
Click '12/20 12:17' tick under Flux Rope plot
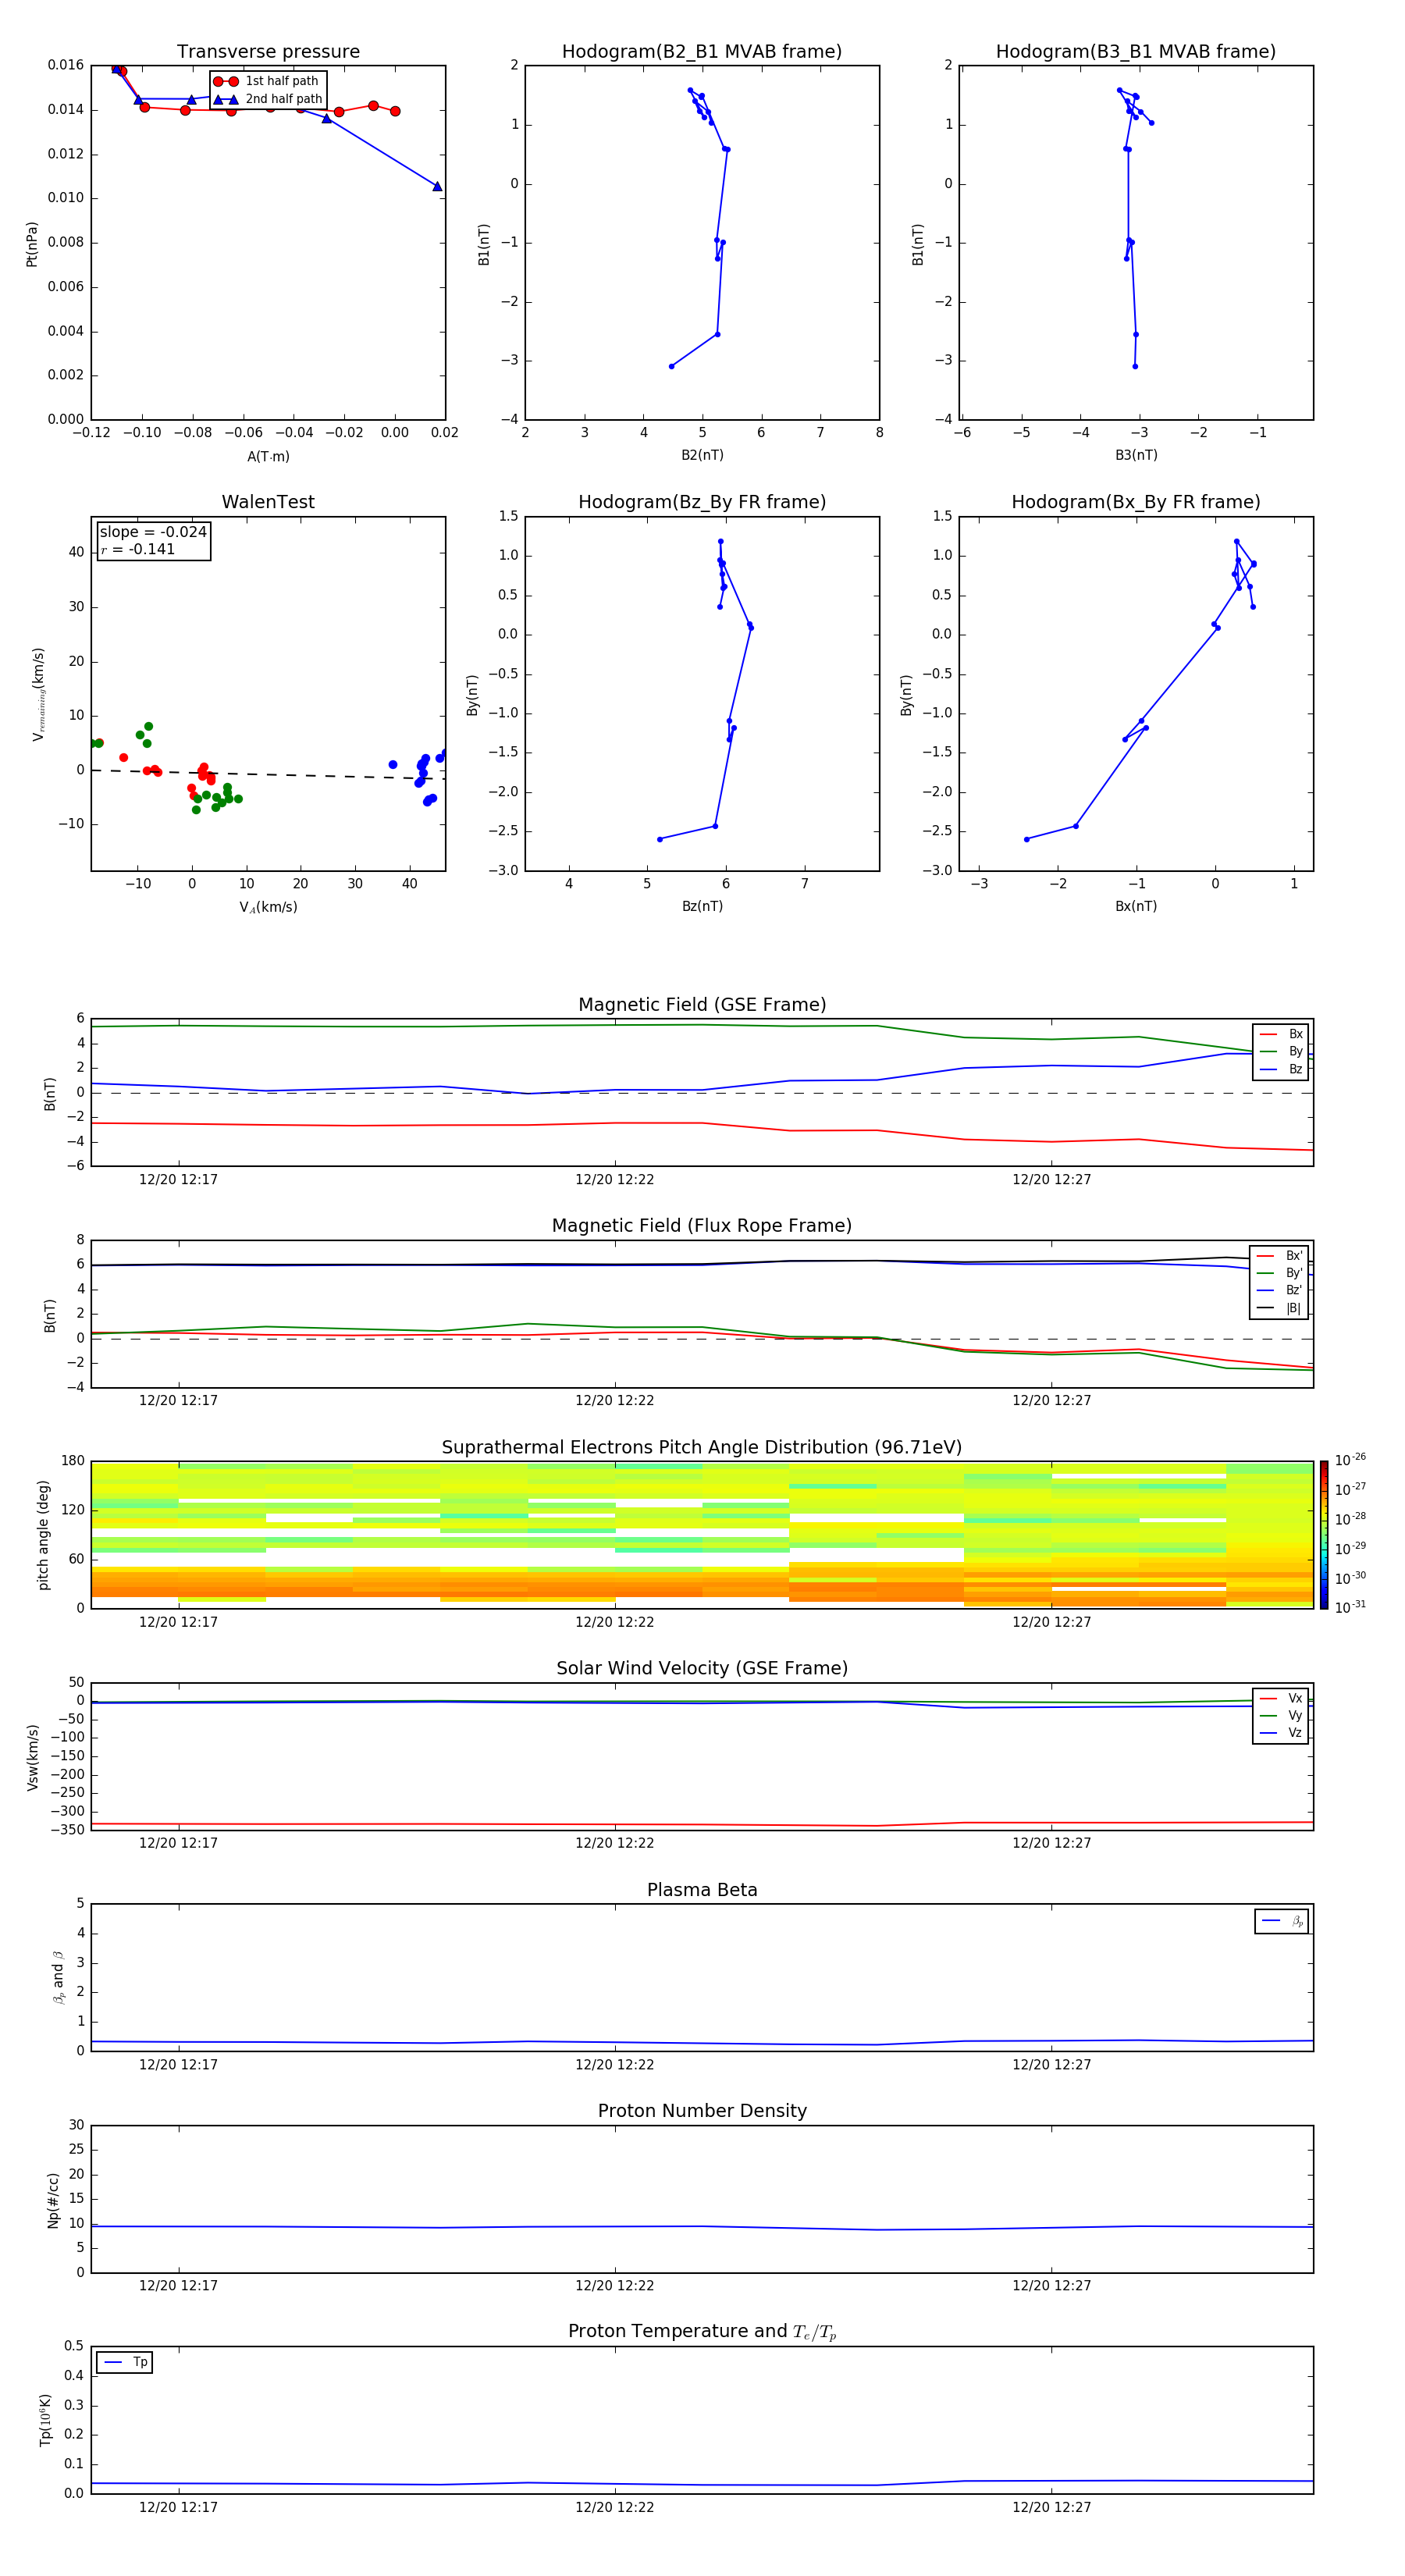(178, 1401)
